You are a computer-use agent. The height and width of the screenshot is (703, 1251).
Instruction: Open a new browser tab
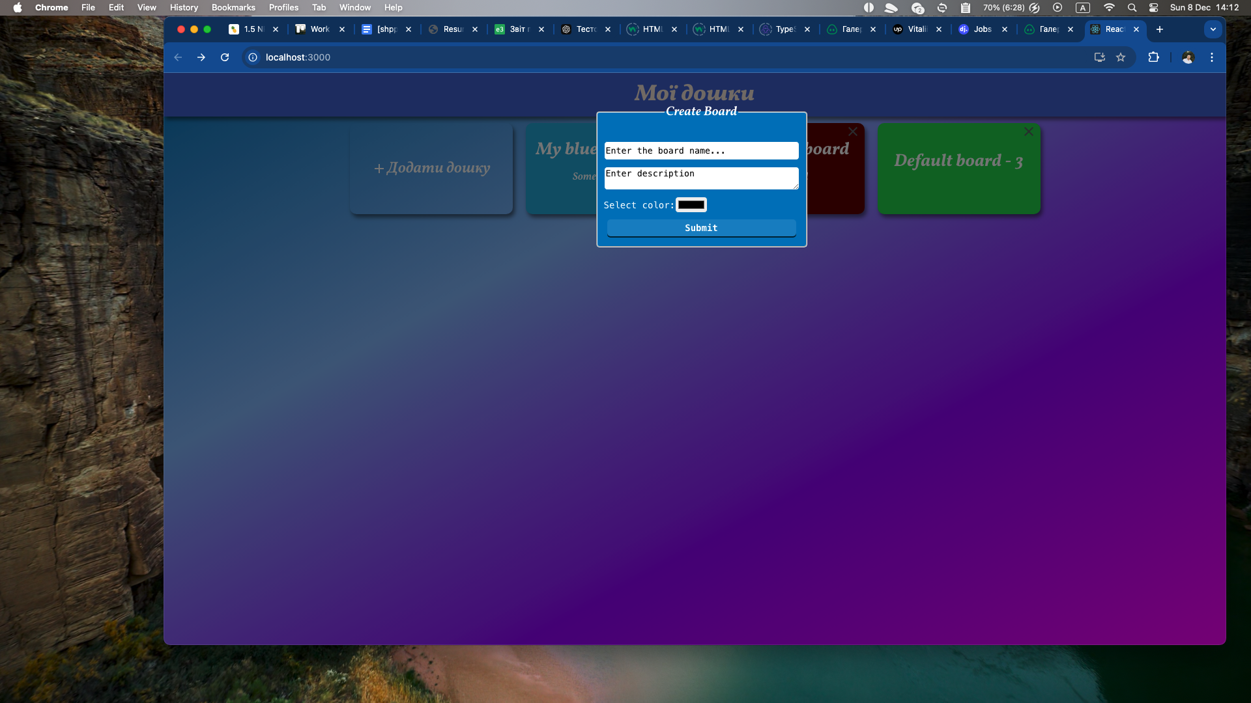[x=1160, y=29]
